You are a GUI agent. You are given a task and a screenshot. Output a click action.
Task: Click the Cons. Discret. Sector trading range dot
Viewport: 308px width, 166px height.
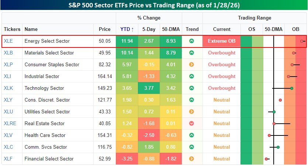click(280, 100)
